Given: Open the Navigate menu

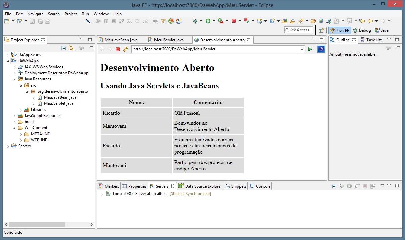Looking at the screenshot, I should tap(35, 14).
